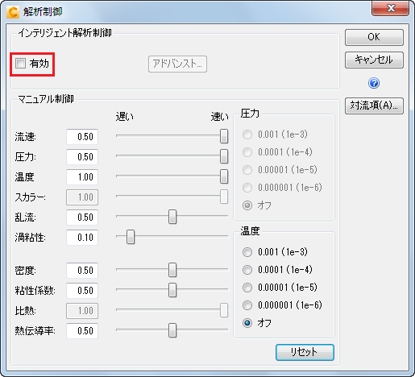The height and width of the screenshot is (377, 415).
Task: Click the 渦粘性 value field
Action: (x=82, y=238)
